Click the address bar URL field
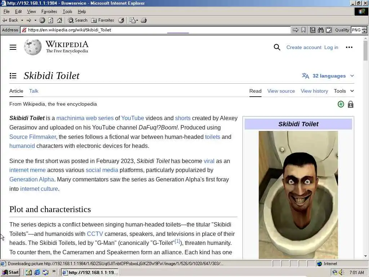The width and height of the screenshot is (369, 277). click(x=155, y=30)
